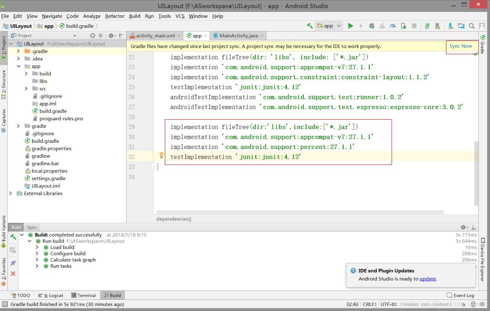Open the SDK Manager download icon

[x=450, y=26]
